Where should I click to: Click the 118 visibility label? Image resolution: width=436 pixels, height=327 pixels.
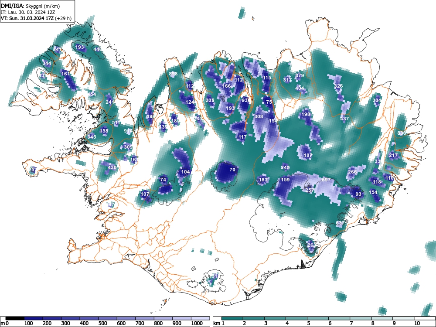coord(377,182)
